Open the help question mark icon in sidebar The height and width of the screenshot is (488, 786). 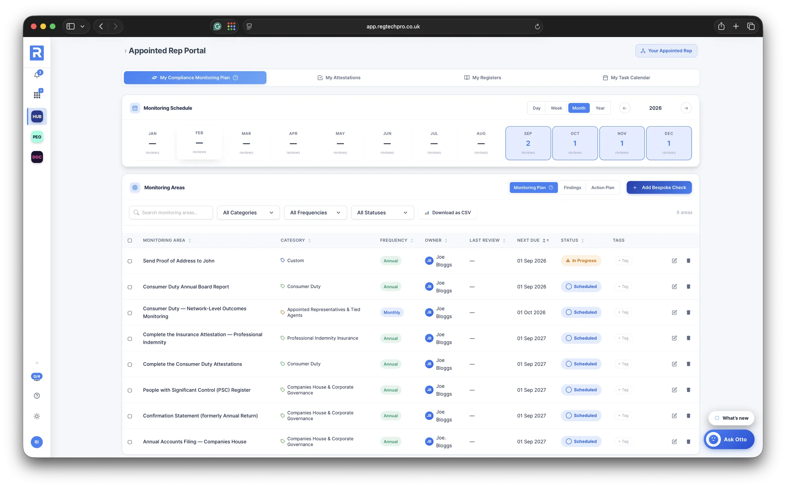[x=37, y=396]
